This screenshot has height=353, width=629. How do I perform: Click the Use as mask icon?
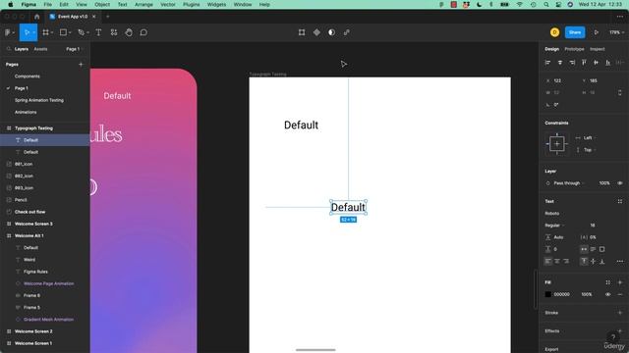331,32
